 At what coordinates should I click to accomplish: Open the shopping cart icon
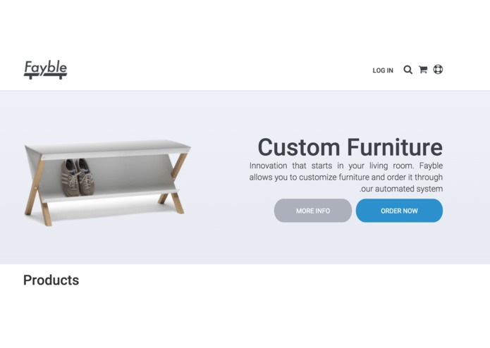423,70
